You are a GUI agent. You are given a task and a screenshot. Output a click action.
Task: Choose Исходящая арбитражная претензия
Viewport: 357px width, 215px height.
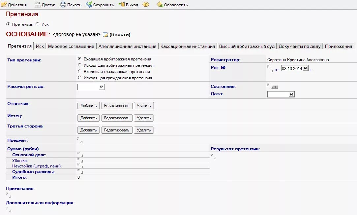click(x=79, y=65)
